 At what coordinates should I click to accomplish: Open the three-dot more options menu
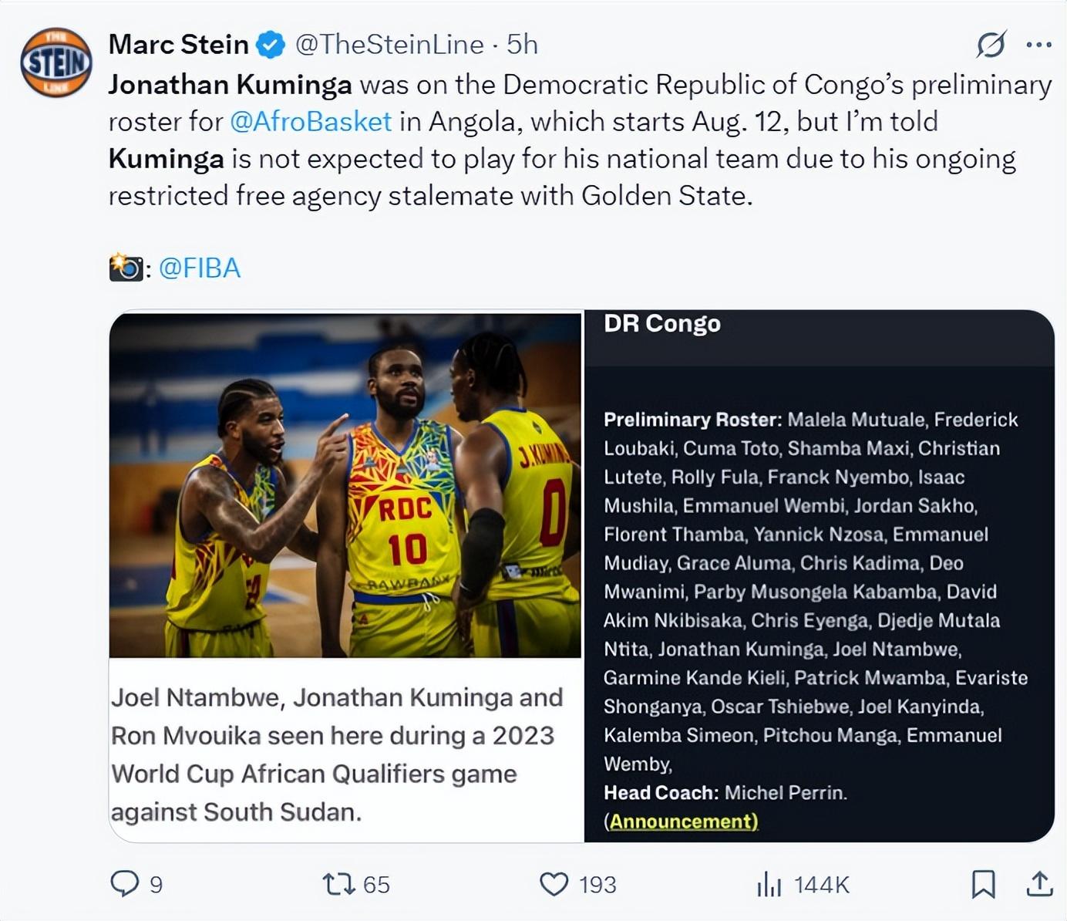[x=1038, y=45]
